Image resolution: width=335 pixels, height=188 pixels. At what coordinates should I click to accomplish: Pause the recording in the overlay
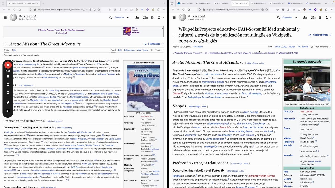(8, 76)
